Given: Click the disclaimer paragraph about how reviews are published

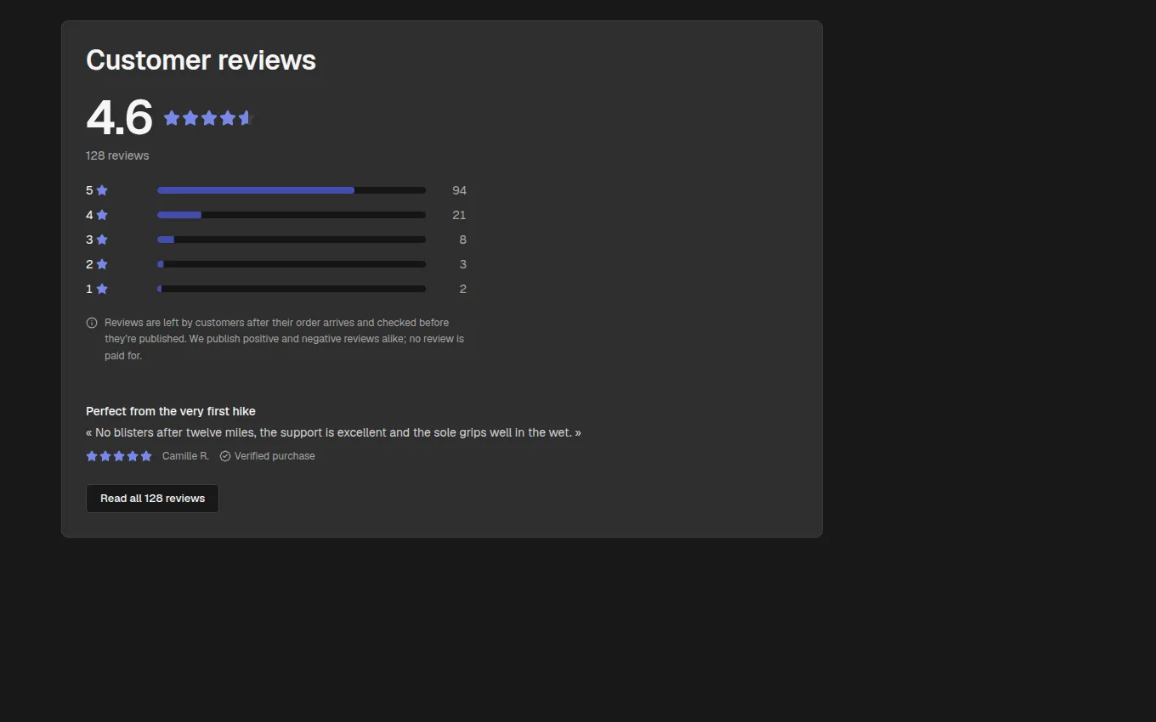Looking at the screenshot, I should click(x=284, y=339).
